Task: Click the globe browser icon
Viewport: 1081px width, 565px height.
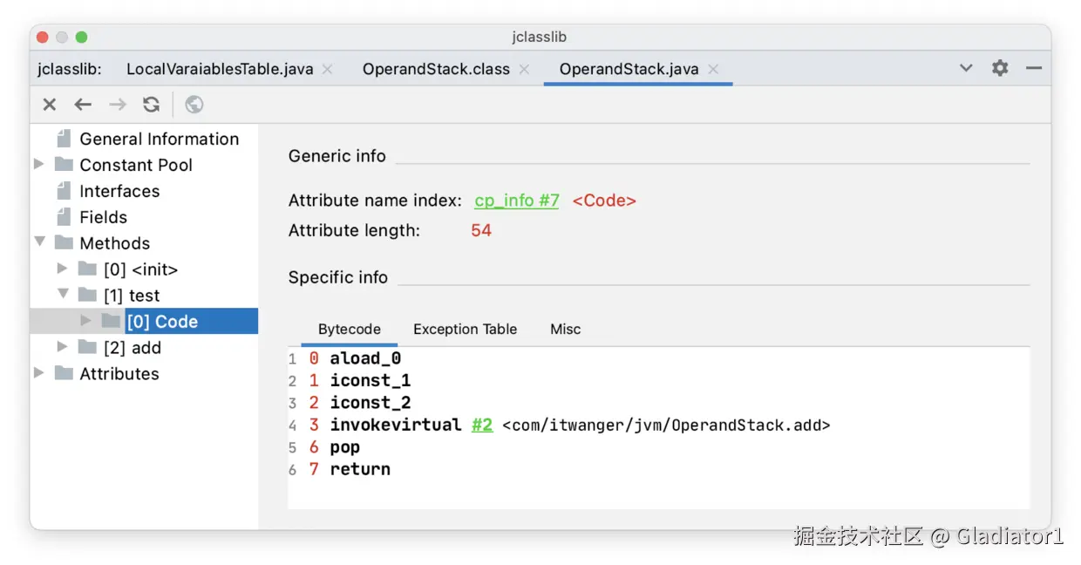Action: [194, 105]
